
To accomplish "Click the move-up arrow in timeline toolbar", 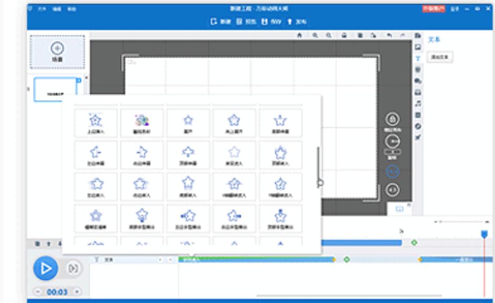I will click(49, 244).
